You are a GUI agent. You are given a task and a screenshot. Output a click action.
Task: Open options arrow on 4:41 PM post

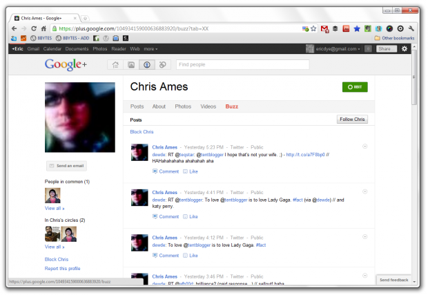pos(364,191)
